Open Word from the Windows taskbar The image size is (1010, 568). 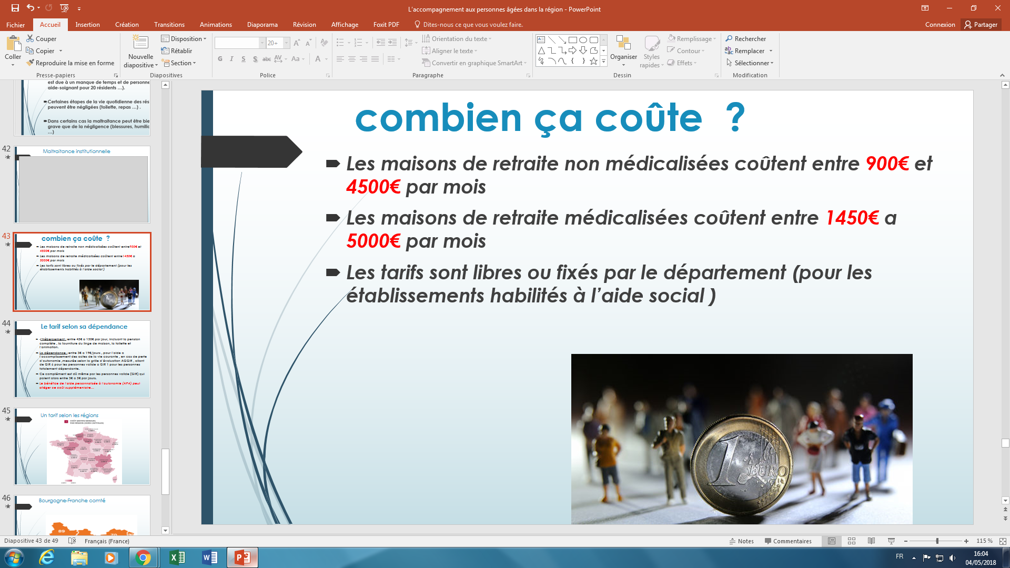[210, 557]
